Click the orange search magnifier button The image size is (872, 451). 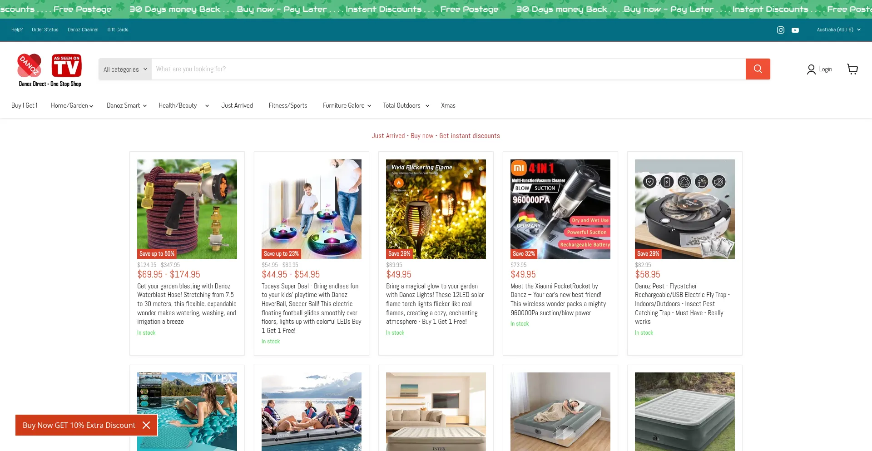(758, 69)
